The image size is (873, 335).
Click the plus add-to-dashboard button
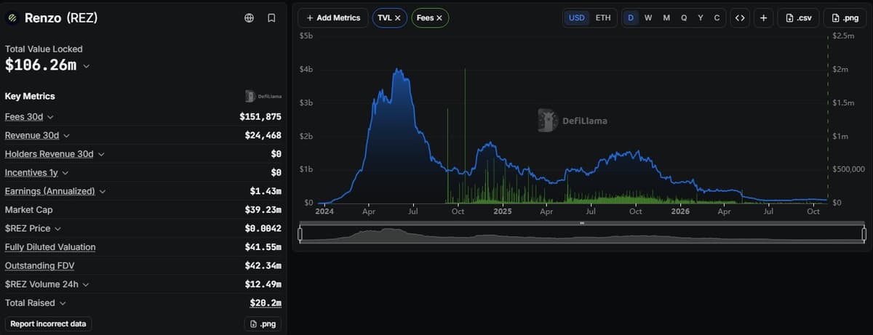point(763,17)
